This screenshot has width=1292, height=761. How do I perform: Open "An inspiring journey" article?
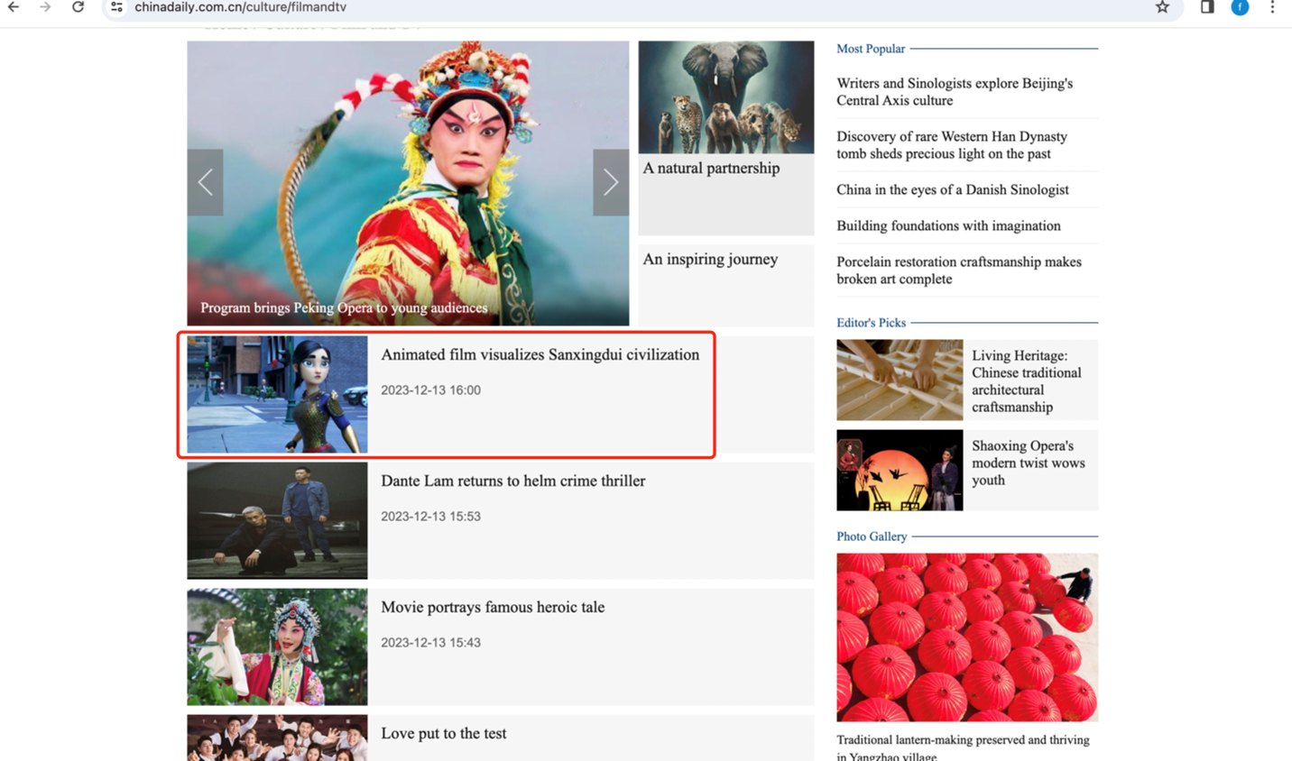click(710, 259)
